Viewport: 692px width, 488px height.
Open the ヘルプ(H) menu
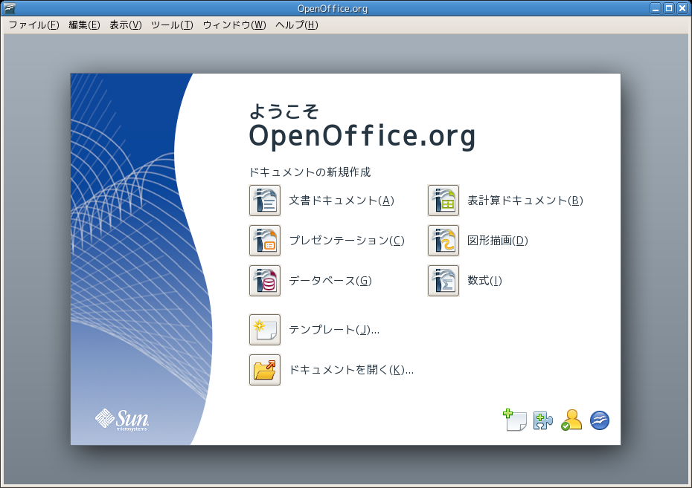pos(297,25)
